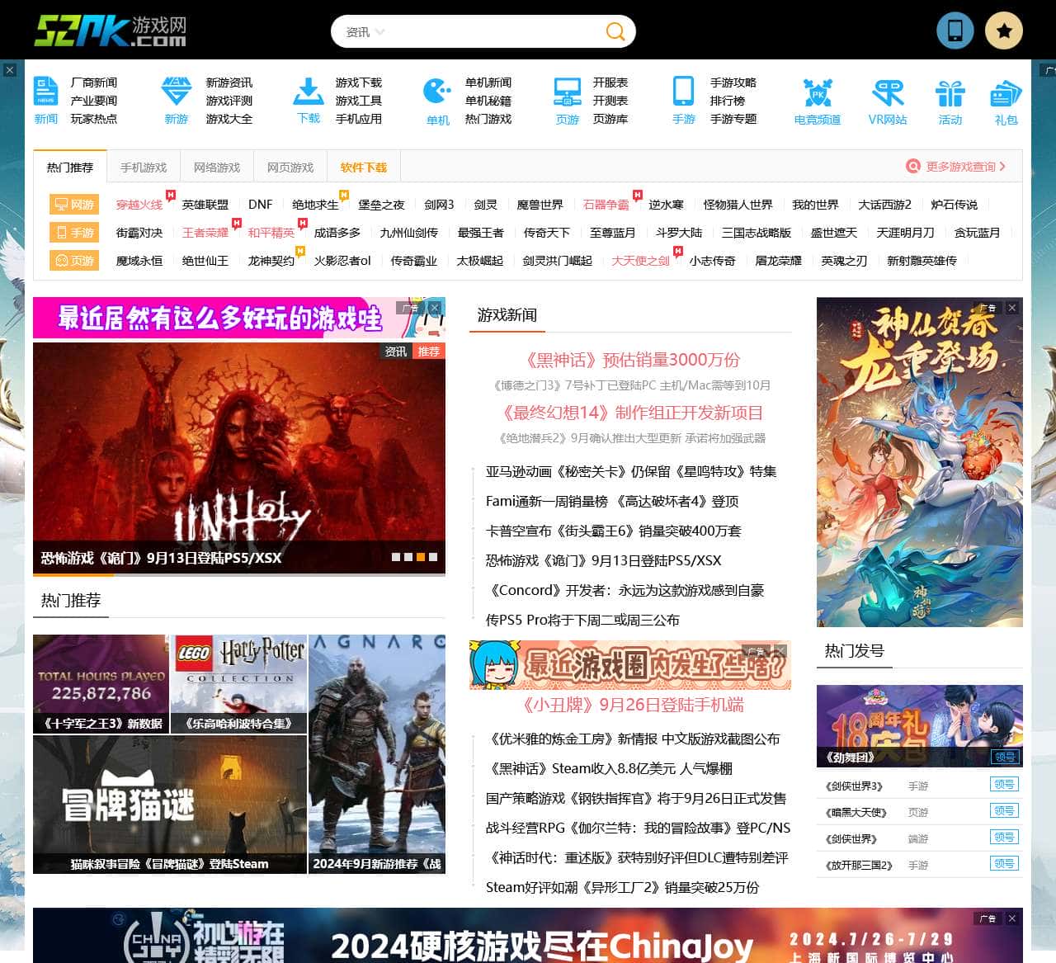Screen dimensions: 1056x963
Task: Close the 神仙贺春 sidebar ad
Action: pyautogui.click(x=1012, y=308)
